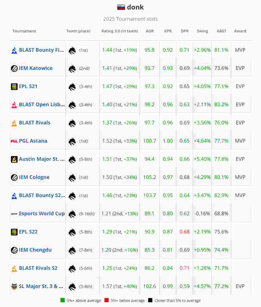Click the BLAST Bounty Fi... tournament icon
Viewport: 261px width, 307px height.
[x=14, y=50]
